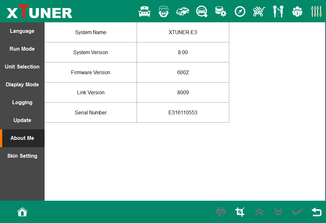Select the About Me tab
Screen dimensions: 326x223
coord(22,138)
